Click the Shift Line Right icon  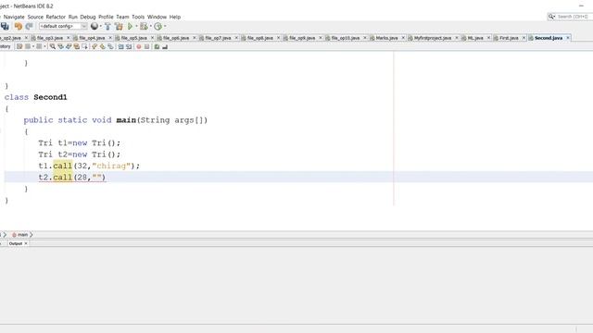coord(129,46)
